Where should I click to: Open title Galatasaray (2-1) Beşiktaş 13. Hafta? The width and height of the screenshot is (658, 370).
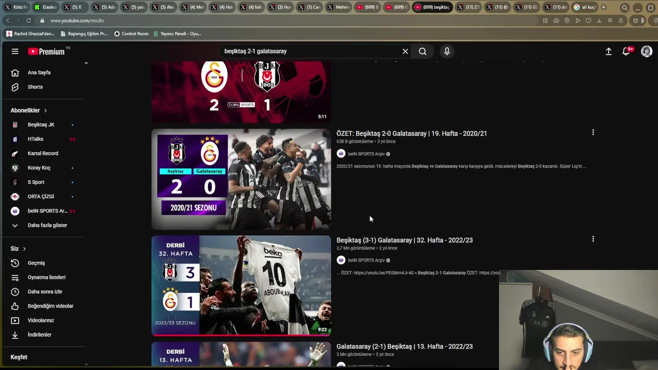[405, 346]
